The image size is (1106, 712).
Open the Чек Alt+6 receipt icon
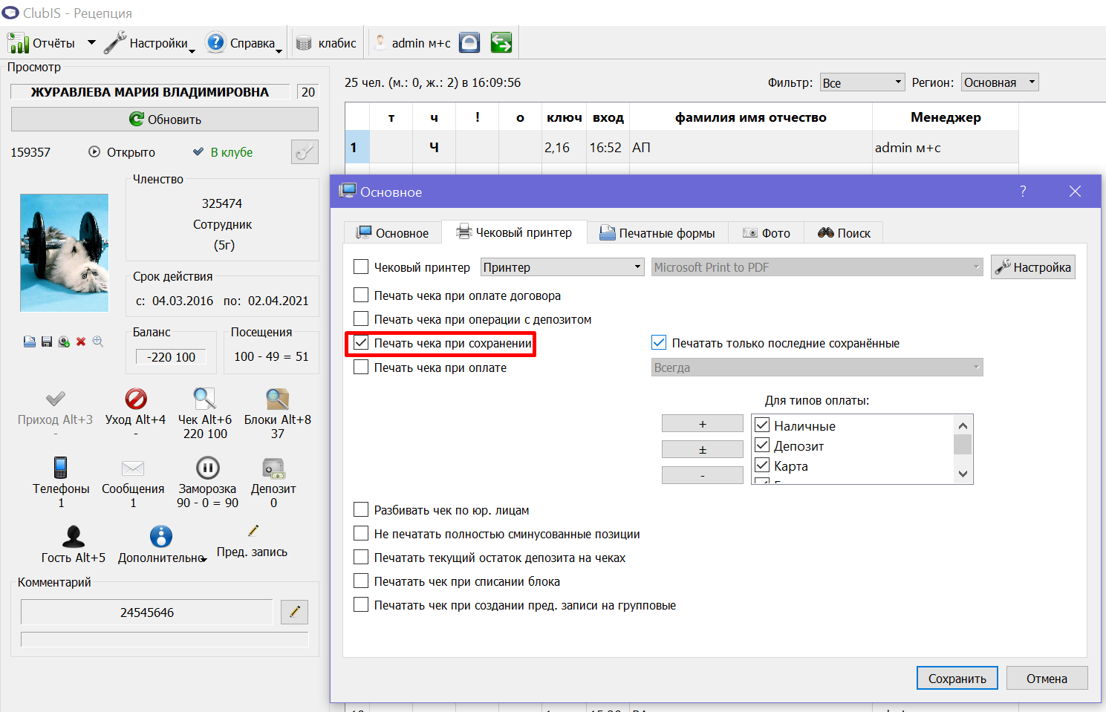click(x=205, y=399)
